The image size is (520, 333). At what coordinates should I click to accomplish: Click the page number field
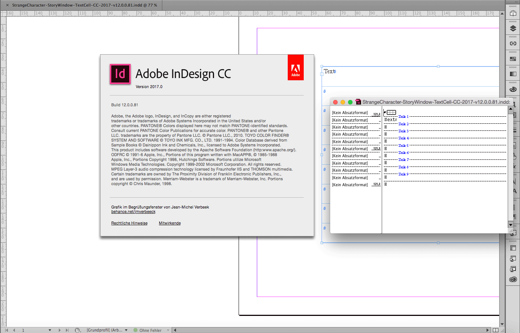point(33,330)
